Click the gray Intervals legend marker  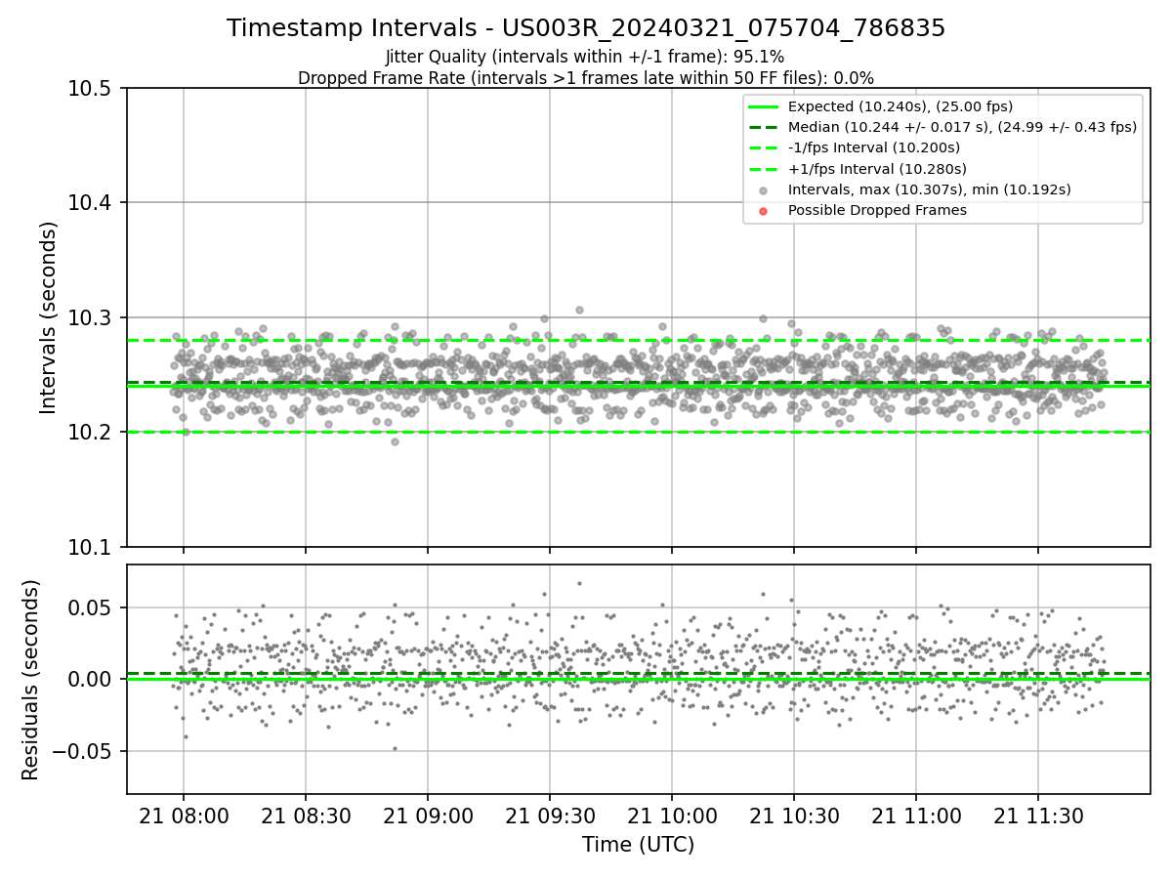click(x=764, y=190)
